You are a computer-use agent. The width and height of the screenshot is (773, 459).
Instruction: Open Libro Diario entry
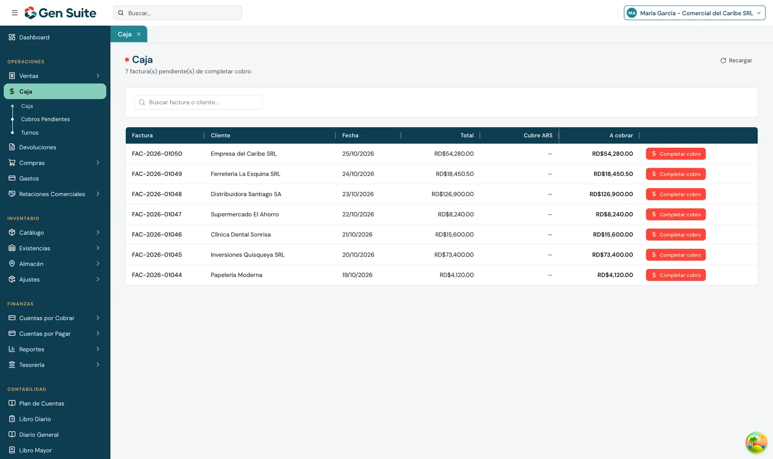55,419
